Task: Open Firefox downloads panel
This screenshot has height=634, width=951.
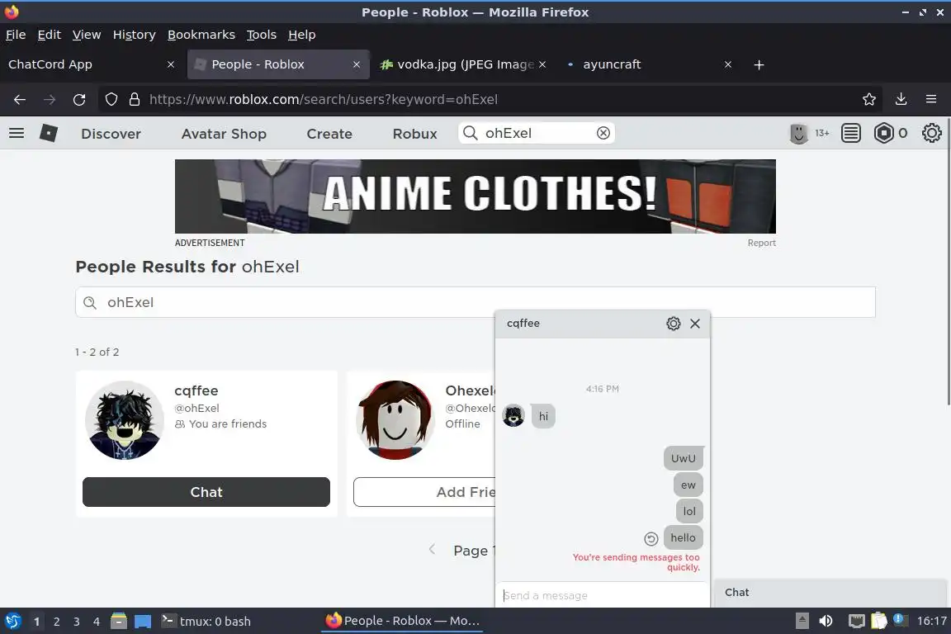Action: (x=901, y=100)
